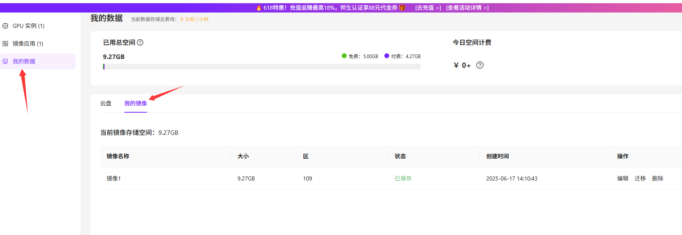682x235 pixels.
Task: Click the gift icon in promo banner
Action: point(402,8)
